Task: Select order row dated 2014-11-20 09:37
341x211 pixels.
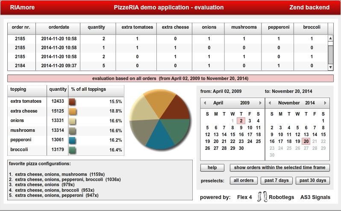Action: click(x=168, y=66)
